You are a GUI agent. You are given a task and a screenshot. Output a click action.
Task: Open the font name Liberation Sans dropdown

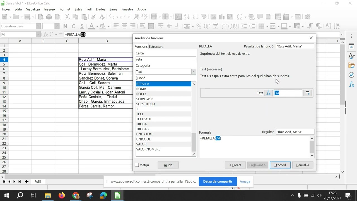click(38, 26)
